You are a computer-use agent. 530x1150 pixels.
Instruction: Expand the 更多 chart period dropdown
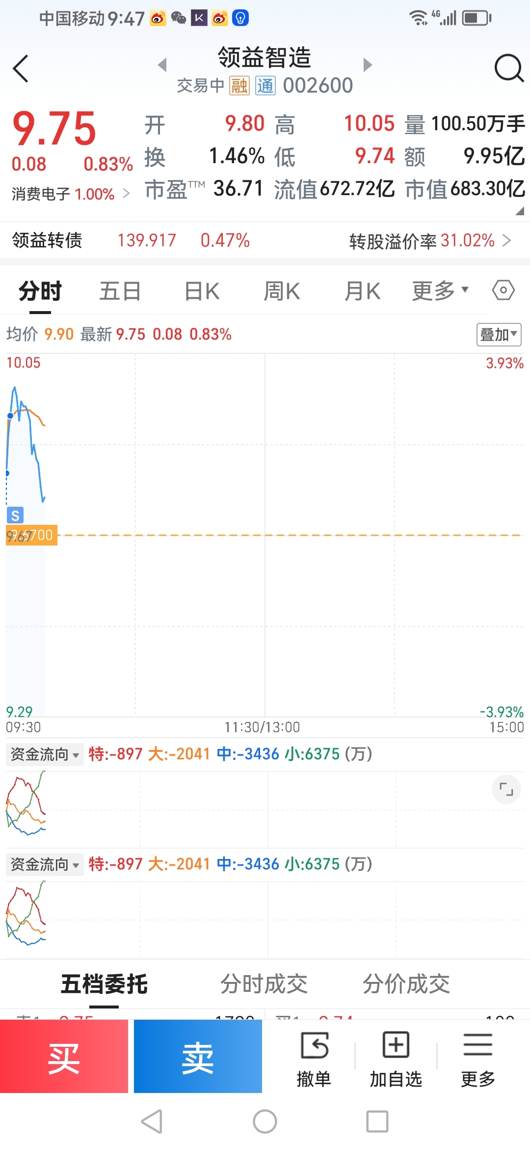(x=440, y=290)
